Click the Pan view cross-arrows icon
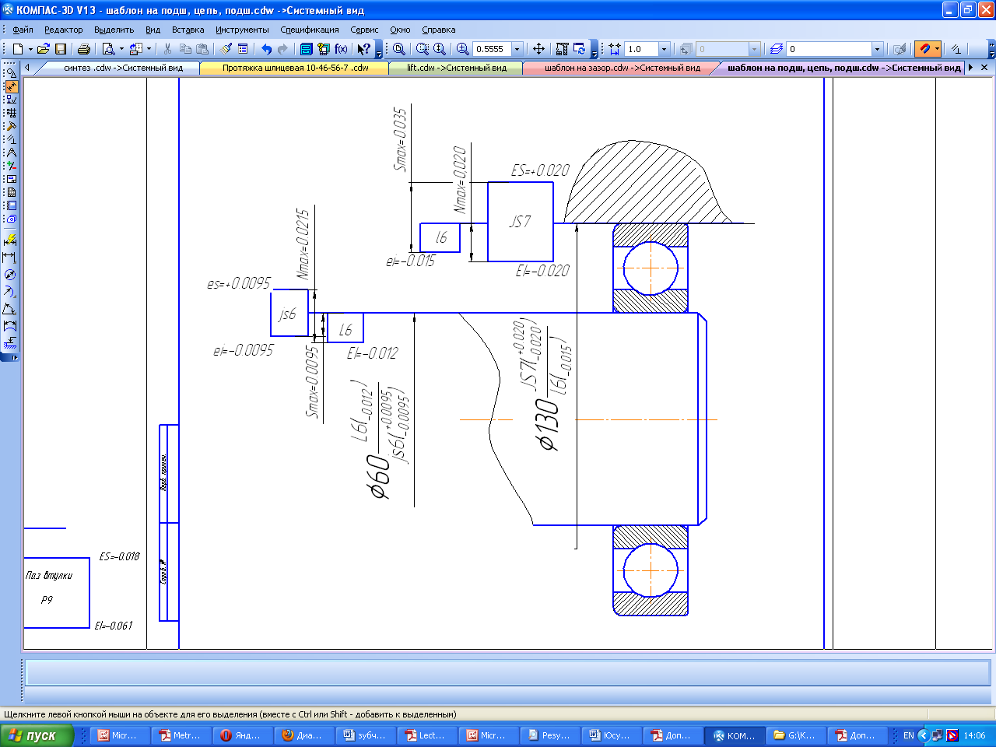996x747 pixels. pos(538,49)
